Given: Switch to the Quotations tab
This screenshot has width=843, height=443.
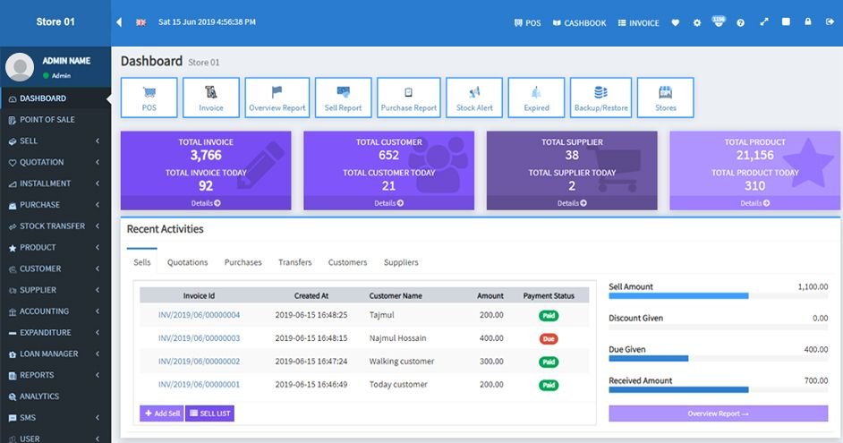Looking at the screenshot, I should coord(187,262).
